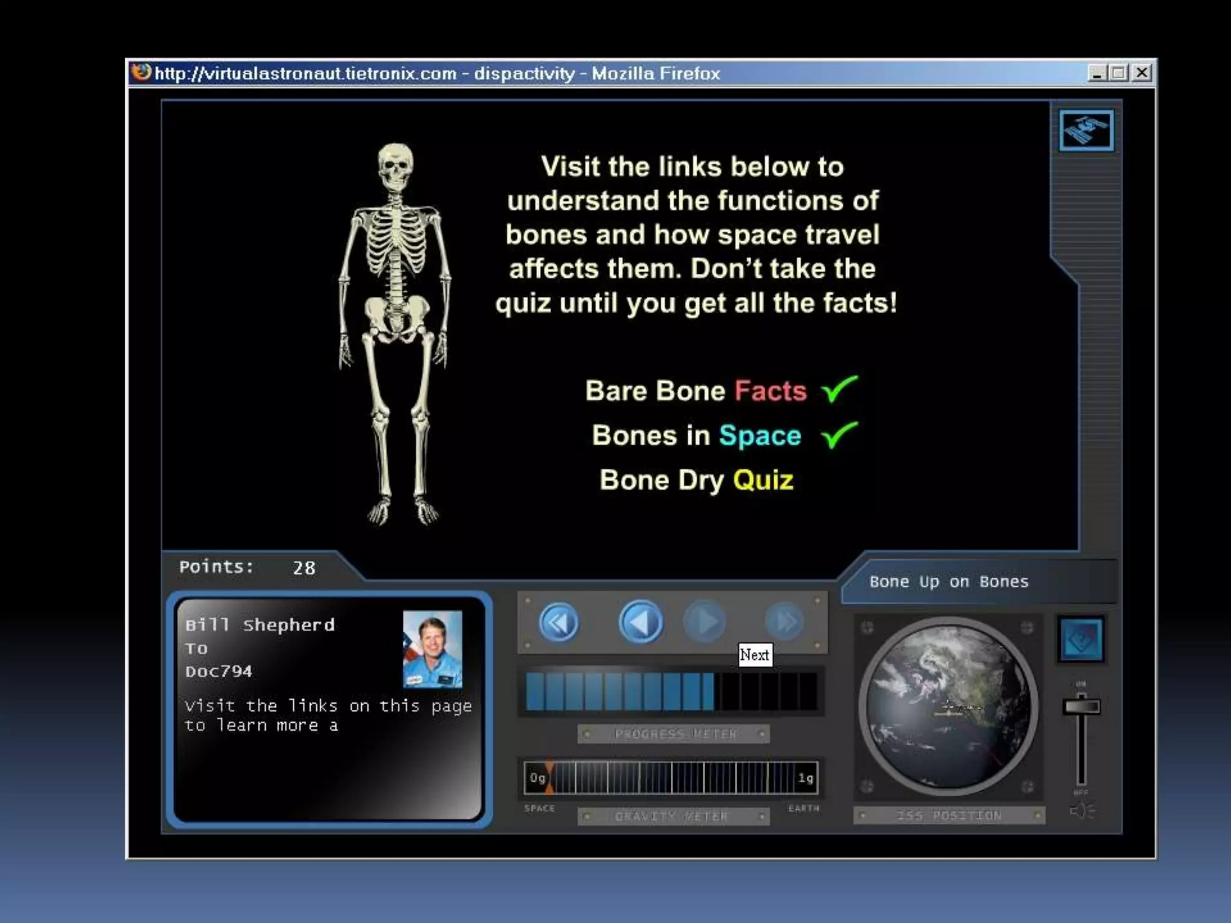Click the Points value 28
The width and height of the screenshot is (1231, 923).
pyautogui.click(x=304, y=568)
